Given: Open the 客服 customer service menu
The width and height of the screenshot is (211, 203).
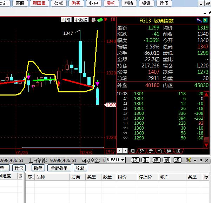Looking at the screenshot, I should [x=20, y=3].
